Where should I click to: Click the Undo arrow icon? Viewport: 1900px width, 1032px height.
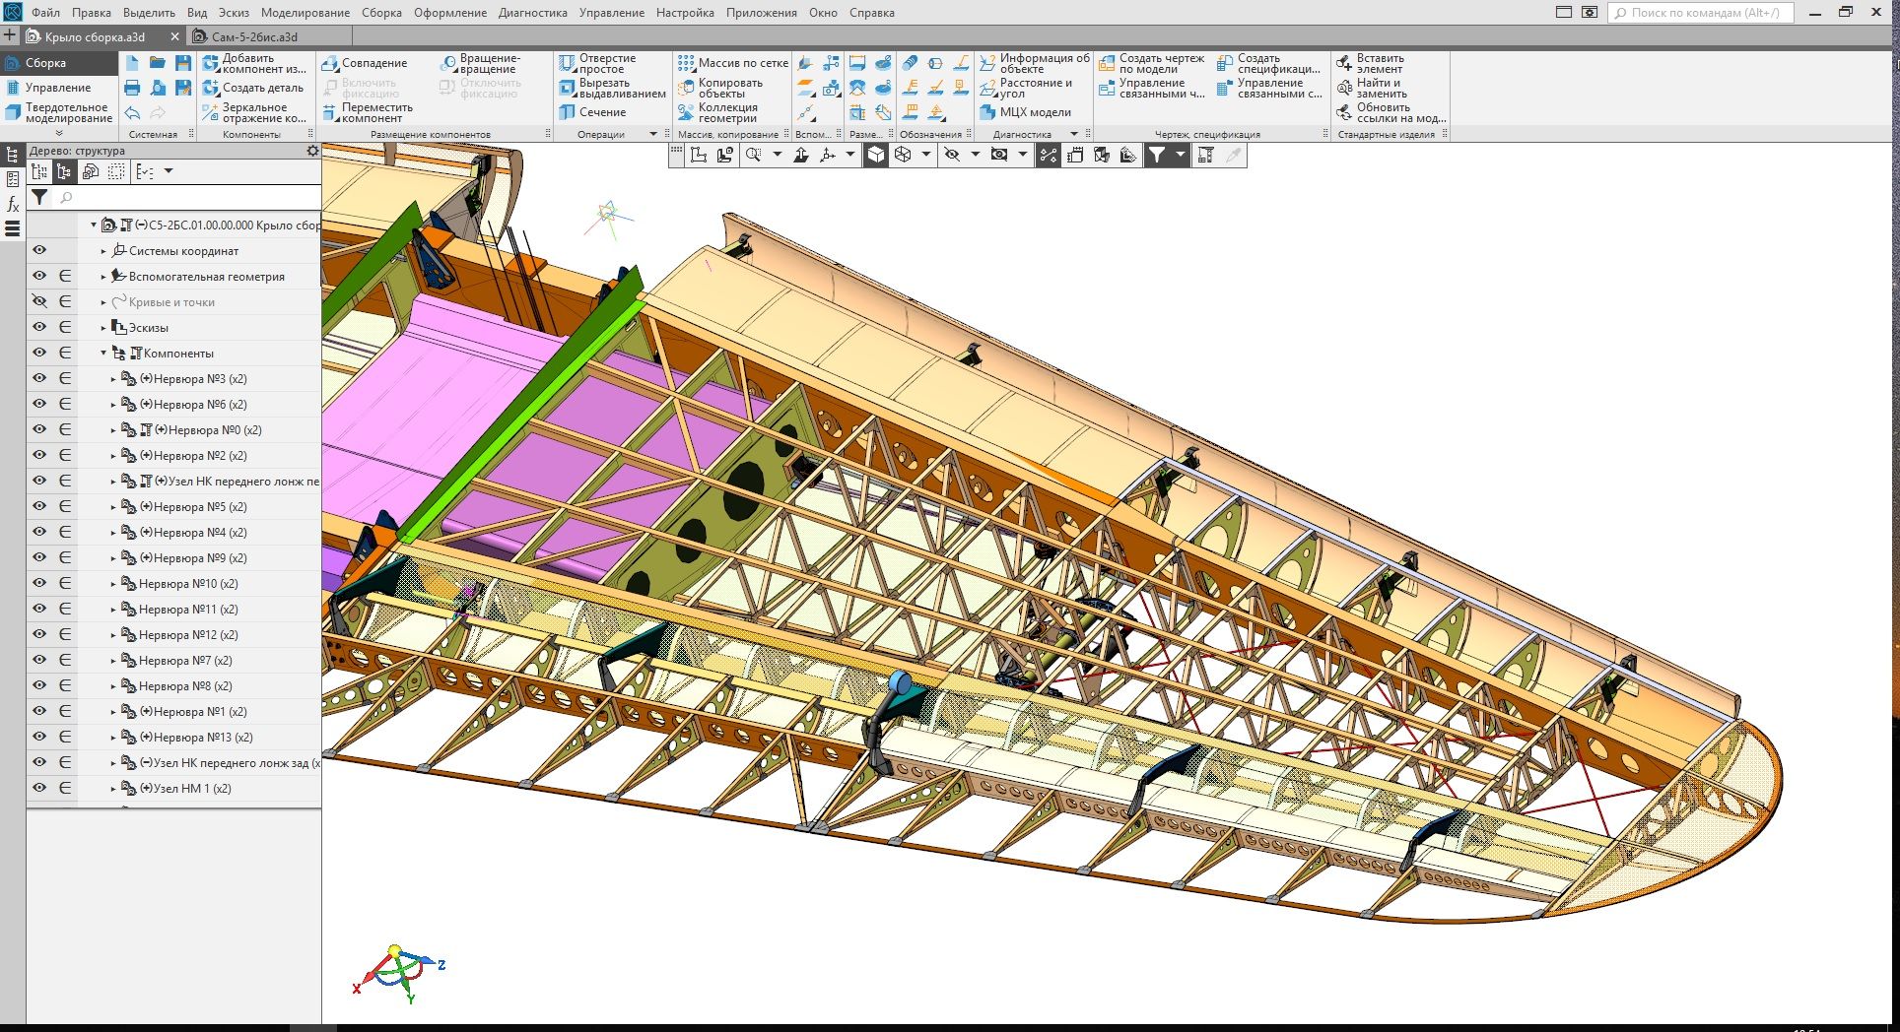click(x=132, y=113)
